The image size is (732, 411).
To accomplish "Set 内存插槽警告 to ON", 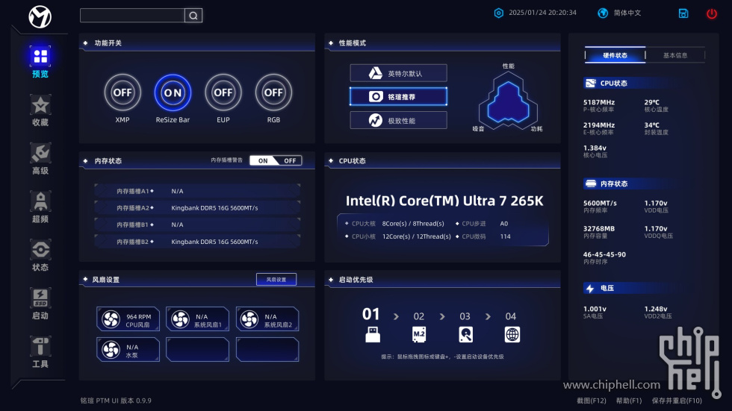I will tap(263, 161).
